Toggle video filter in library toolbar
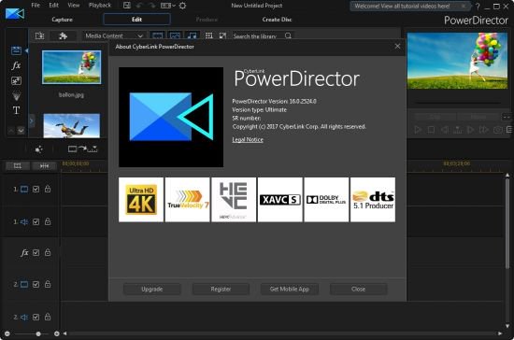The width and height of the screenshot is (514, 340). (x=158, y=35)
